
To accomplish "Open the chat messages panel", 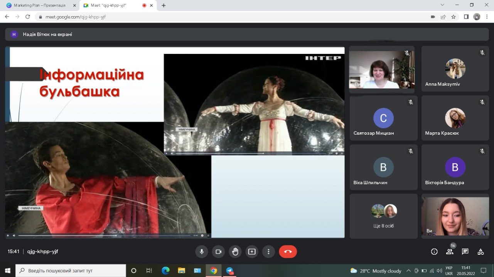I will pos(465,252).
